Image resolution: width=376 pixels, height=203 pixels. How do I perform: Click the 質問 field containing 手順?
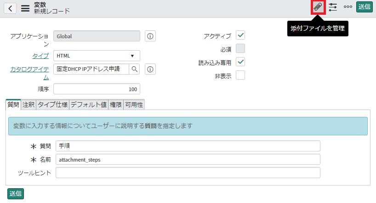[x=188, y=146]
